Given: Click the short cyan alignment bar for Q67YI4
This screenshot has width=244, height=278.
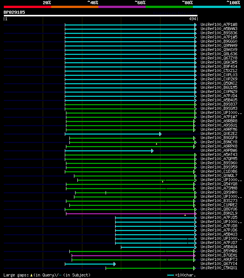Looking at the screenshot, I should coord(89,264).
